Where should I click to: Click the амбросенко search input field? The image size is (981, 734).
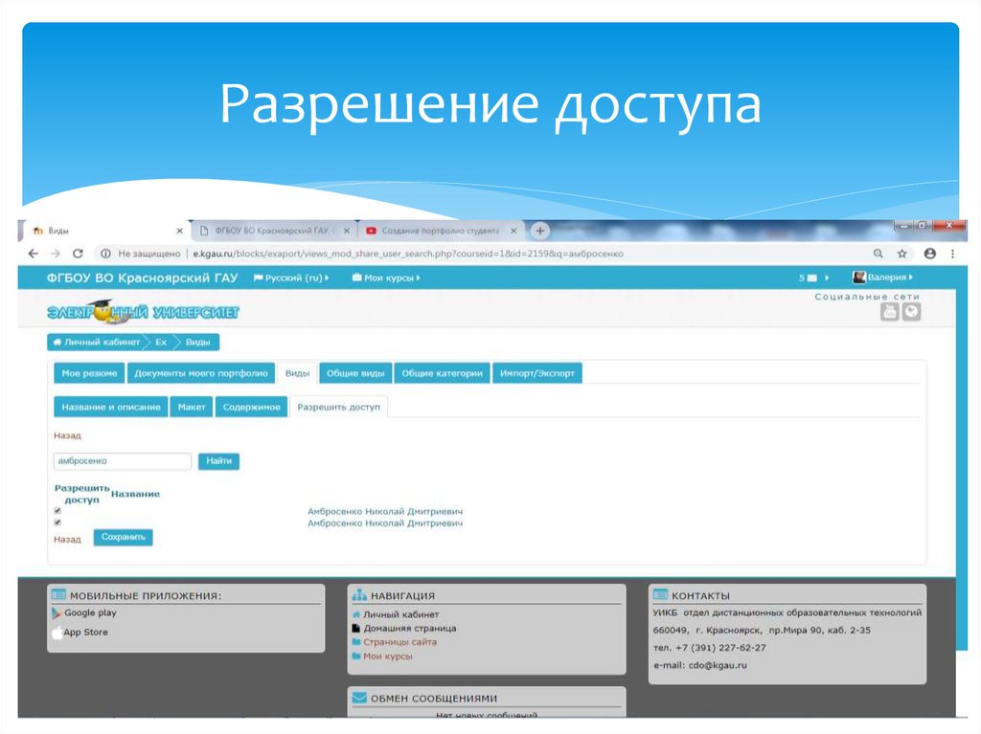point(122,461)
